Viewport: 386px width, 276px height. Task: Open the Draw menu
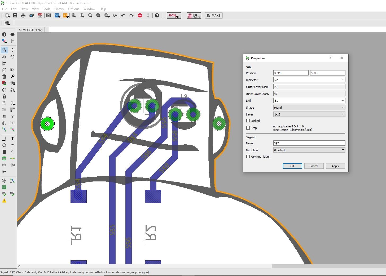pyautogui.click(x=24, y=9)
